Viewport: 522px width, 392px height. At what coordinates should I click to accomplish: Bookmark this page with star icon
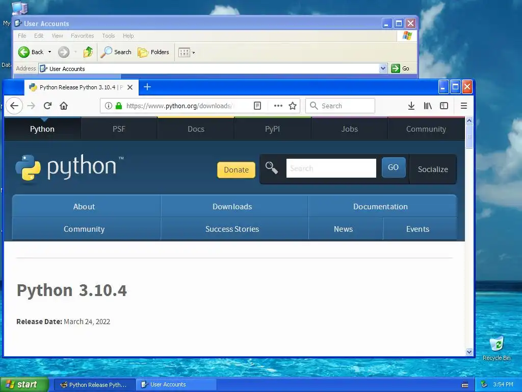coord(293,106)
